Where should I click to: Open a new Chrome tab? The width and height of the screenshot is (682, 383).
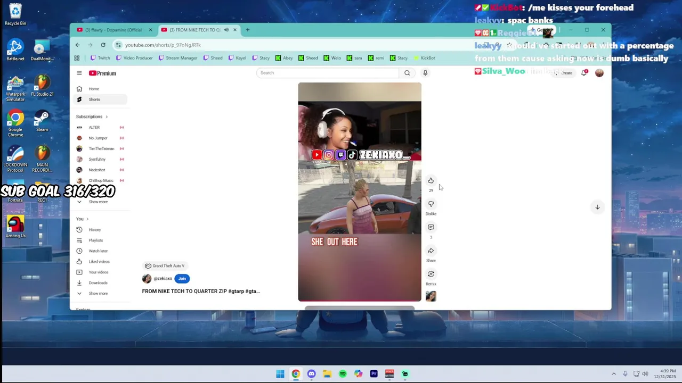coord(247,30)
